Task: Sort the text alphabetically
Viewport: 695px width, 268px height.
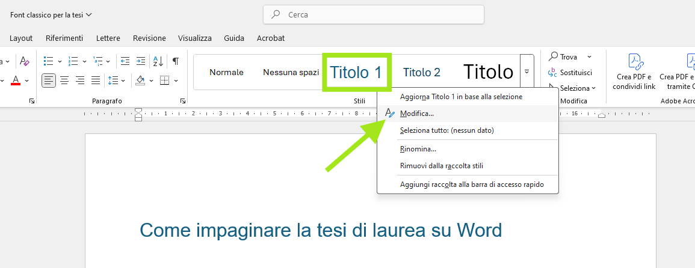Action: [158, 61]
